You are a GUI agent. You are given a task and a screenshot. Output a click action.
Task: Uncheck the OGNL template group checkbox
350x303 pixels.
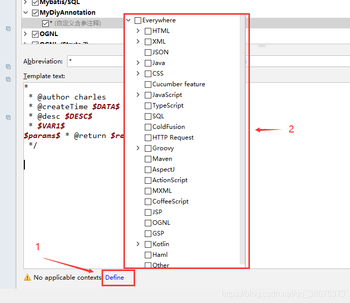pyautogui.click(x=35, y=35)
